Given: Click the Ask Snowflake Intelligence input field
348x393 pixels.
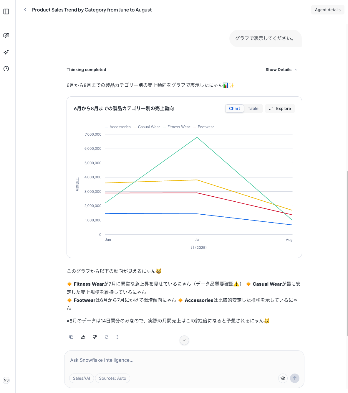Looking at the screenshot, I should click(184, 360).
